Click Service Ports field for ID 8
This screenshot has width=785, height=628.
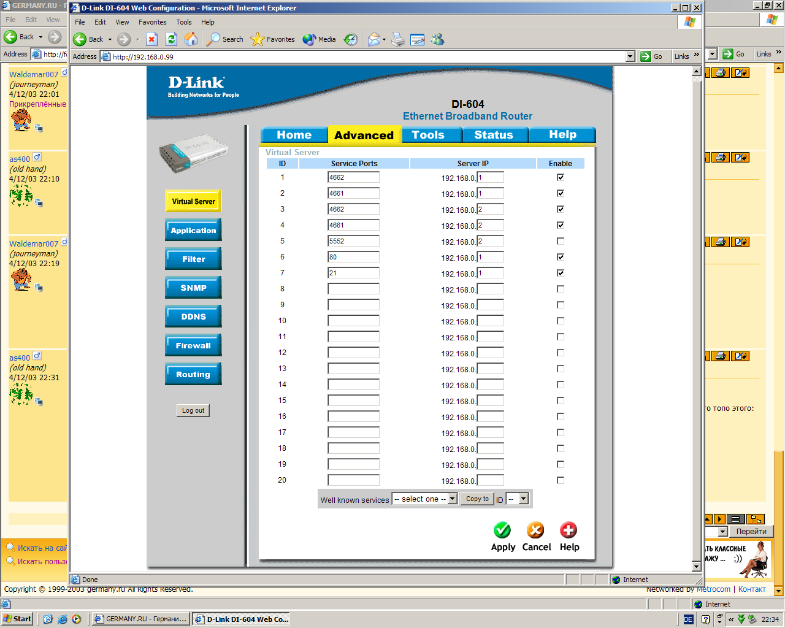(353, 289)
